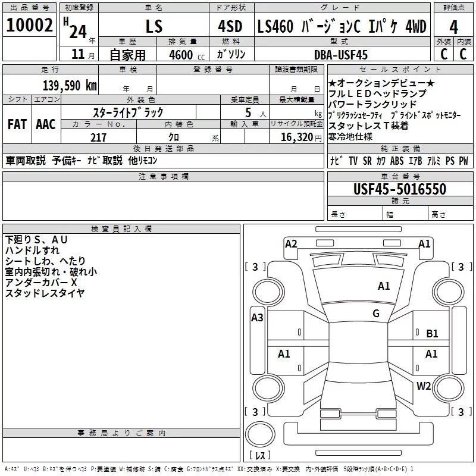Select the grade LS460 バージョンC Iパケ 4WD
This screenshot has height=476, width=476.
pos(342,26)
